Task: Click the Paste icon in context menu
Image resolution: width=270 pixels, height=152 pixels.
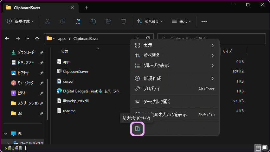Action: 137,129
